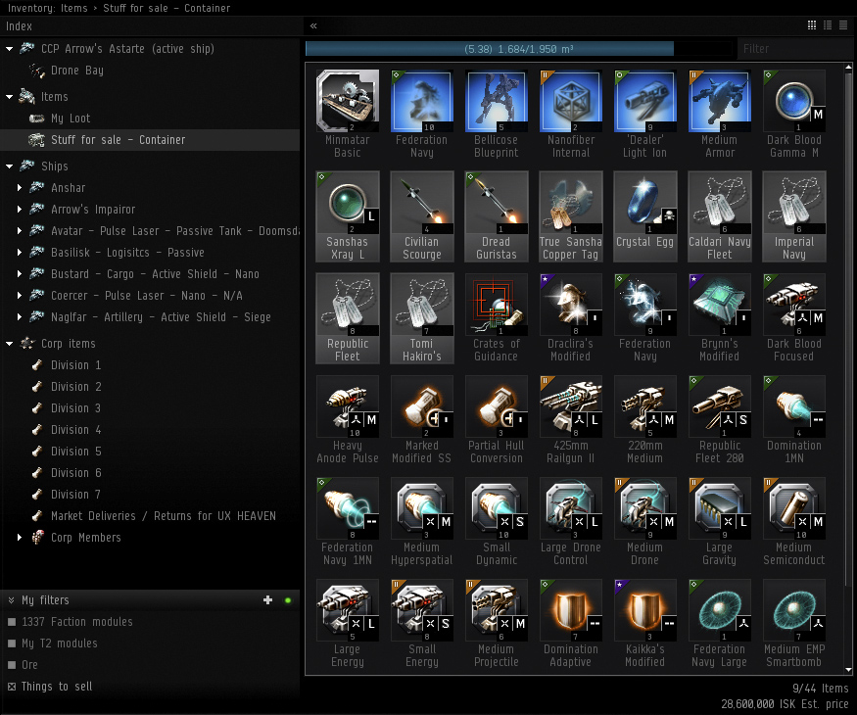The height and width of the screenshot is (715, 857).
Task: Expand the Anshar ship entry
Action: tap(20, 187)
